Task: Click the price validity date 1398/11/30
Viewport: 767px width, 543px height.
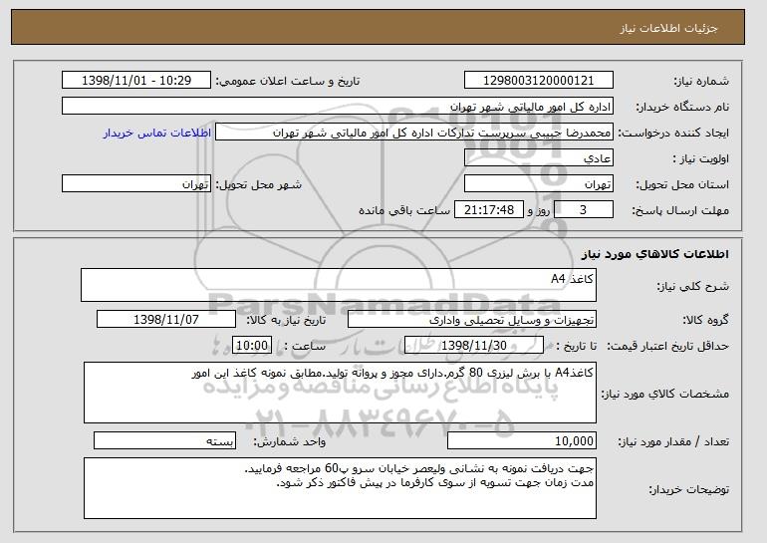Action: (x=474, y=346)
